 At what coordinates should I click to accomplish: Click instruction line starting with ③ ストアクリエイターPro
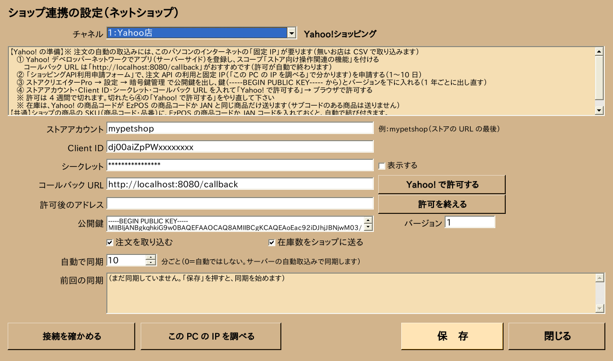point(252,83)
